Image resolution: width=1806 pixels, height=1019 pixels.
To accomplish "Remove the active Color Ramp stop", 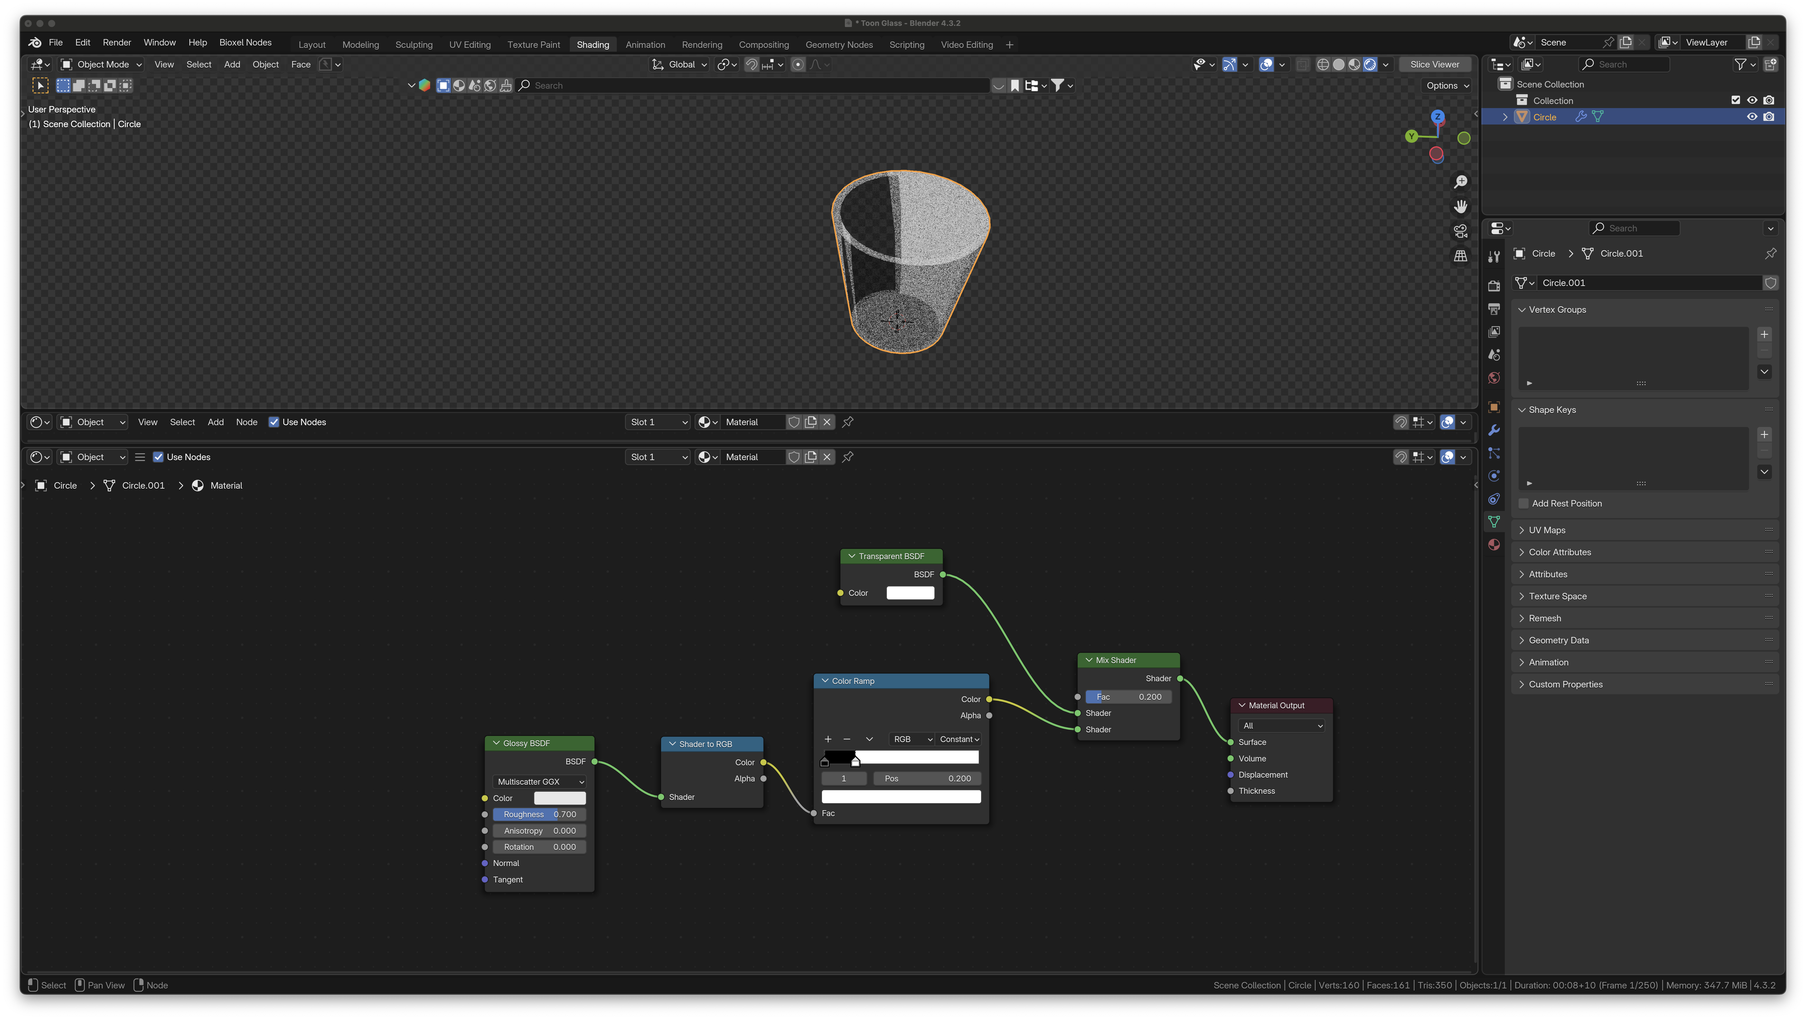I will 847,739.
